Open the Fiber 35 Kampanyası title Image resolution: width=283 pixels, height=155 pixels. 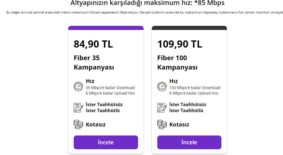pos(94,63)
